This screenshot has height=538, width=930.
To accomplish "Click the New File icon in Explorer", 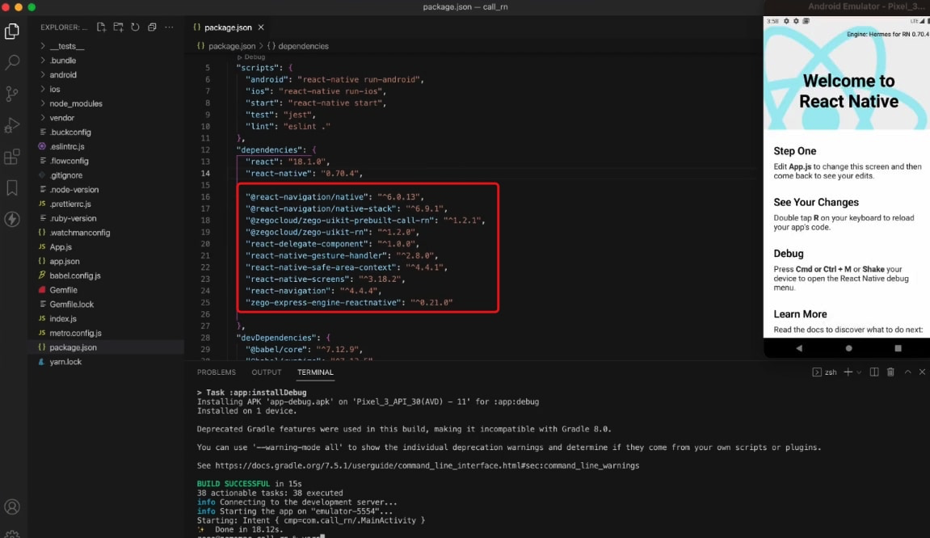I will 100,27.
